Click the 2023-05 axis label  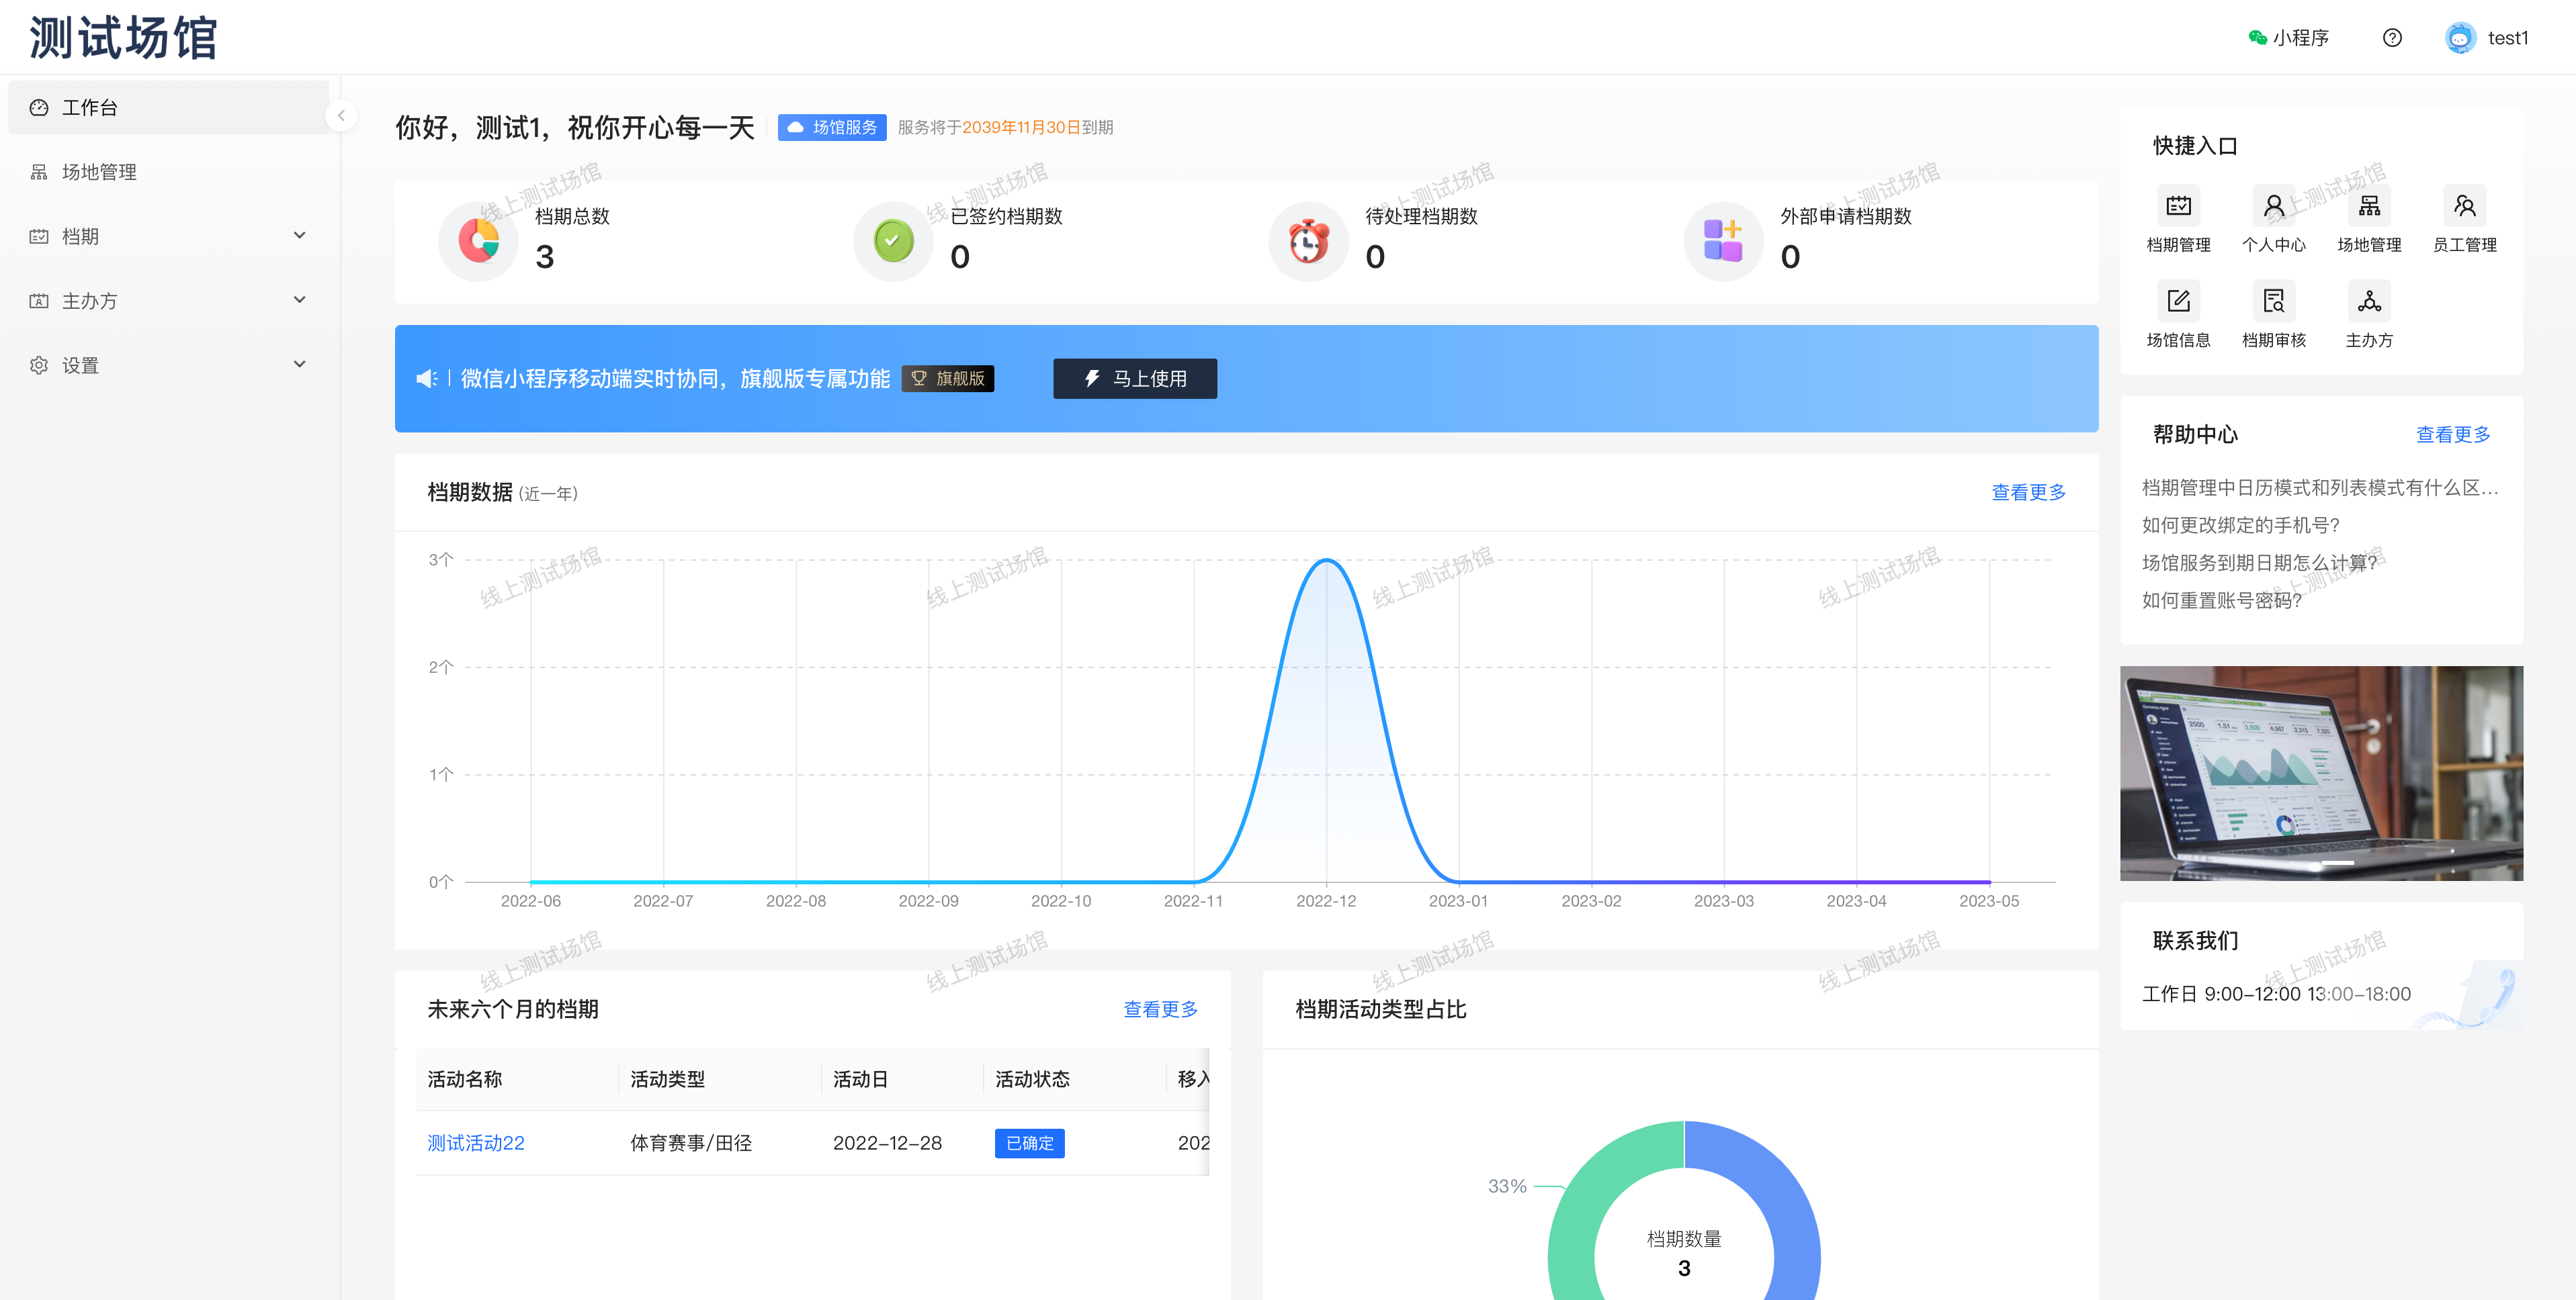(1988, 901)
